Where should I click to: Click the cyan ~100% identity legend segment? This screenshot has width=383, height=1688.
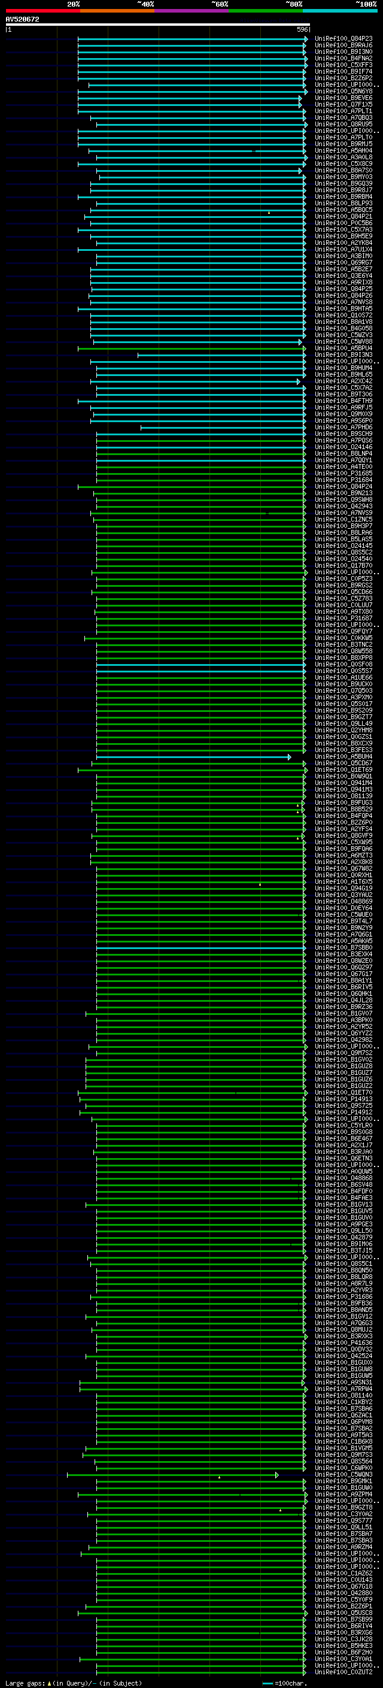[x=340, y=11]
